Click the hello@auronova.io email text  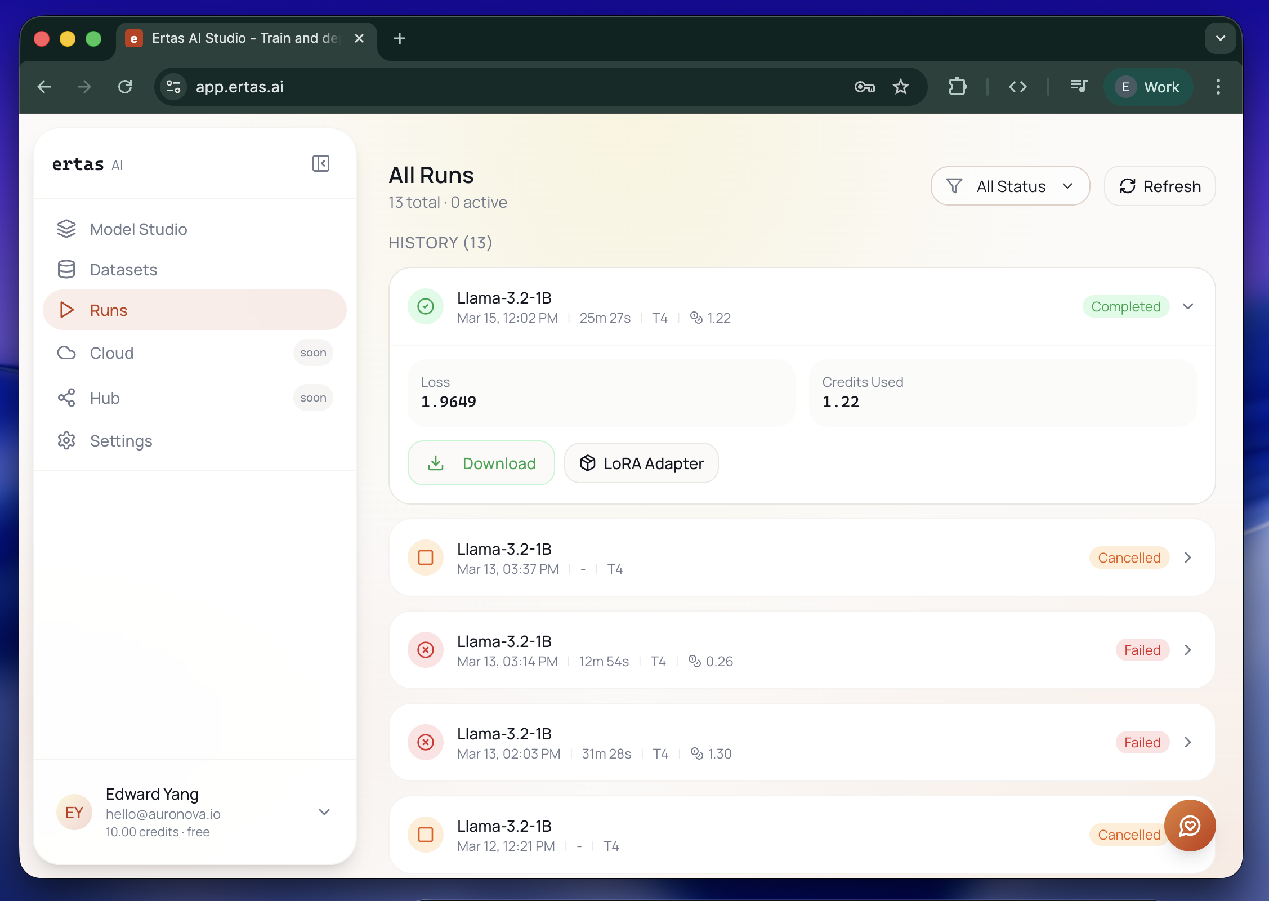tap(163, 814)
